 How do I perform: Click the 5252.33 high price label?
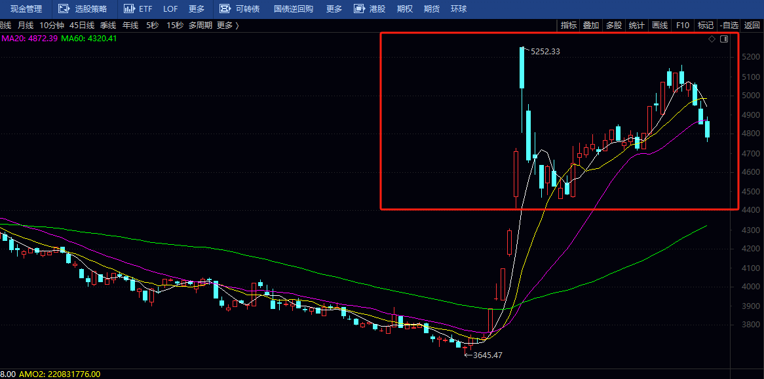(545, 52)
